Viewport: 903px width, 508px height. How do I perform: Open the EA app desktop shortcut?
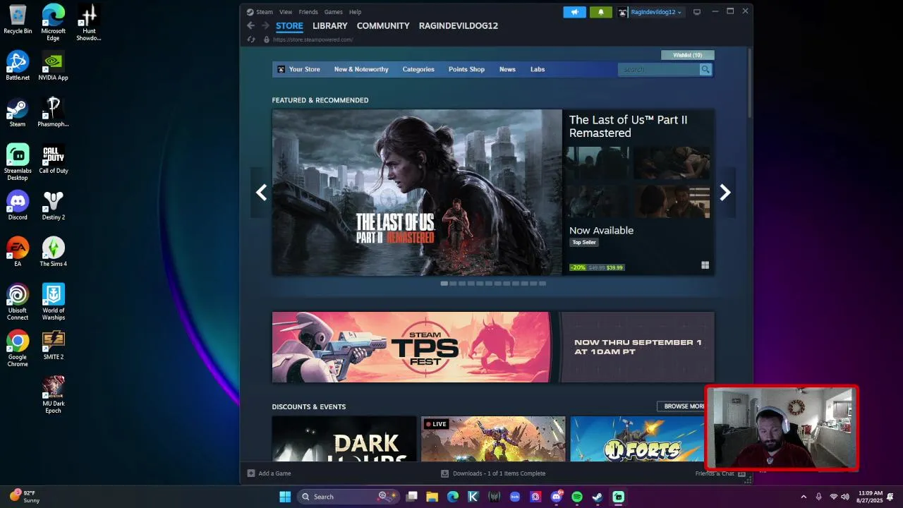(18, 252)
